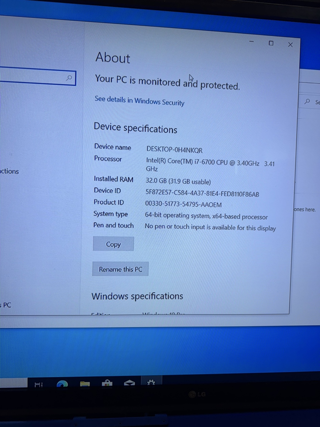Click the Pen and touch label
The width and height of the screenshot is (320, 427).
(x=113, y=225)
